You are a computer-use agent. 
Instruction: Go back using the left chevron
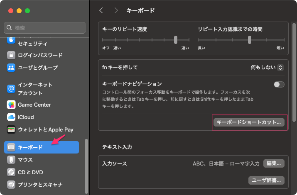pyautogui.click(x=101, y=10)
